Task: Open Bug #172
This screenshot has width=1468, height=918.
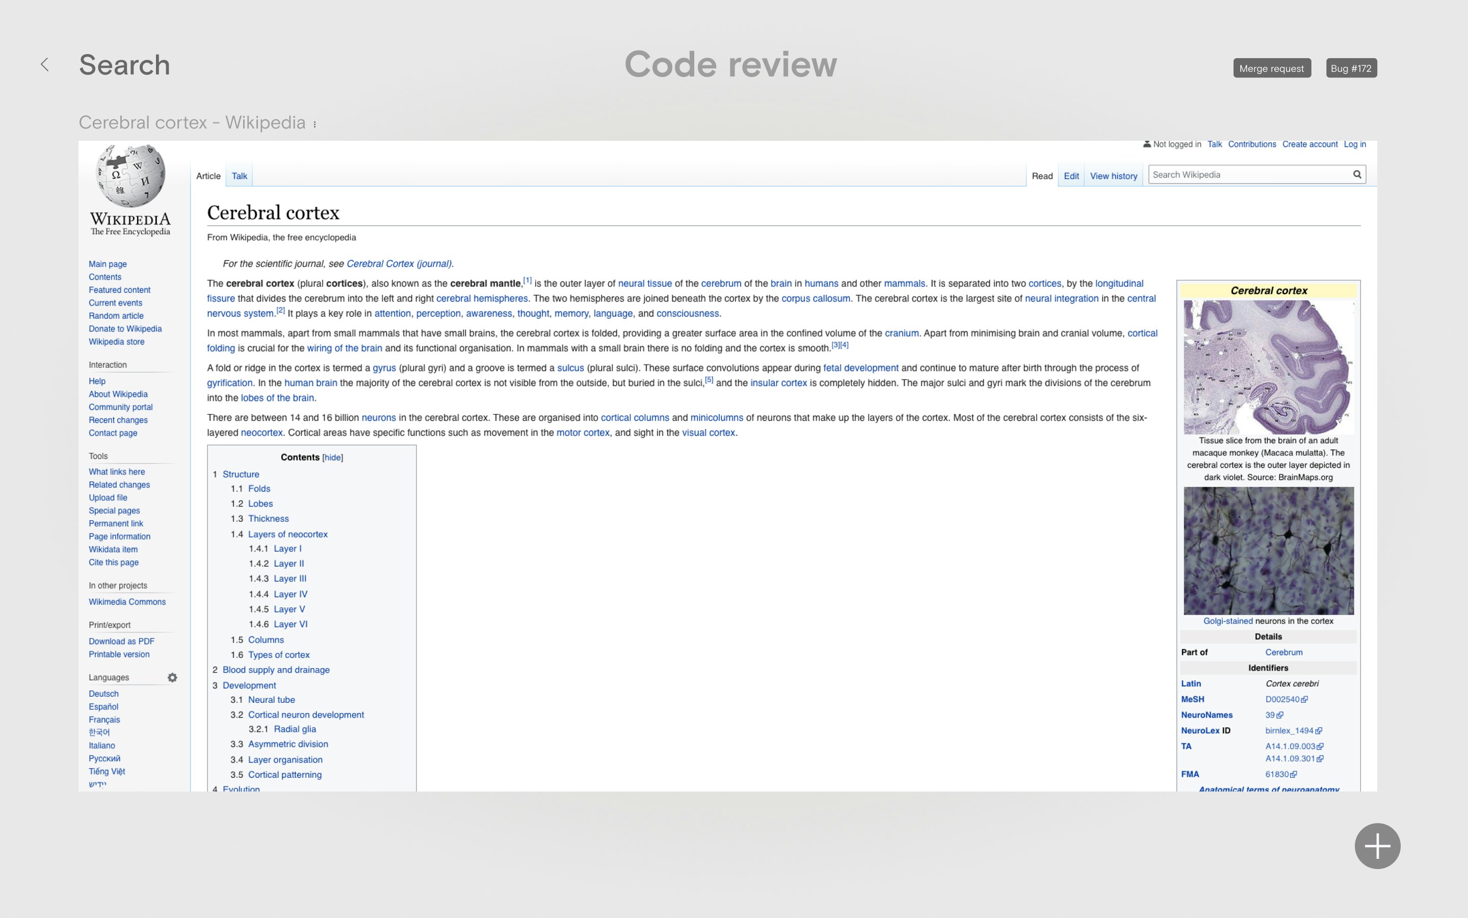Action: click(x=1352, y=67)
